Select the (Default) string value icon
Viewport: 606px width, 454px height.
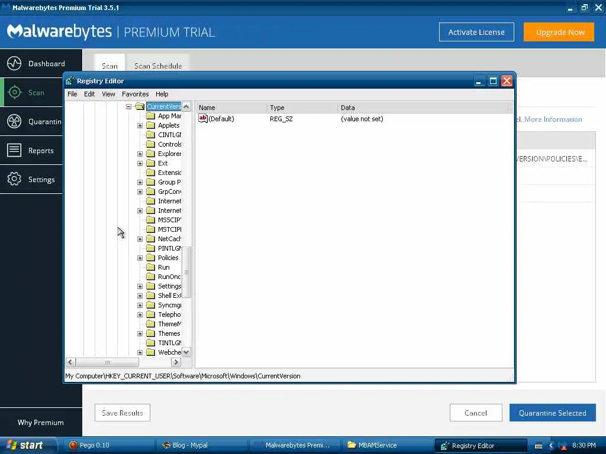click(x=203, y=118)
